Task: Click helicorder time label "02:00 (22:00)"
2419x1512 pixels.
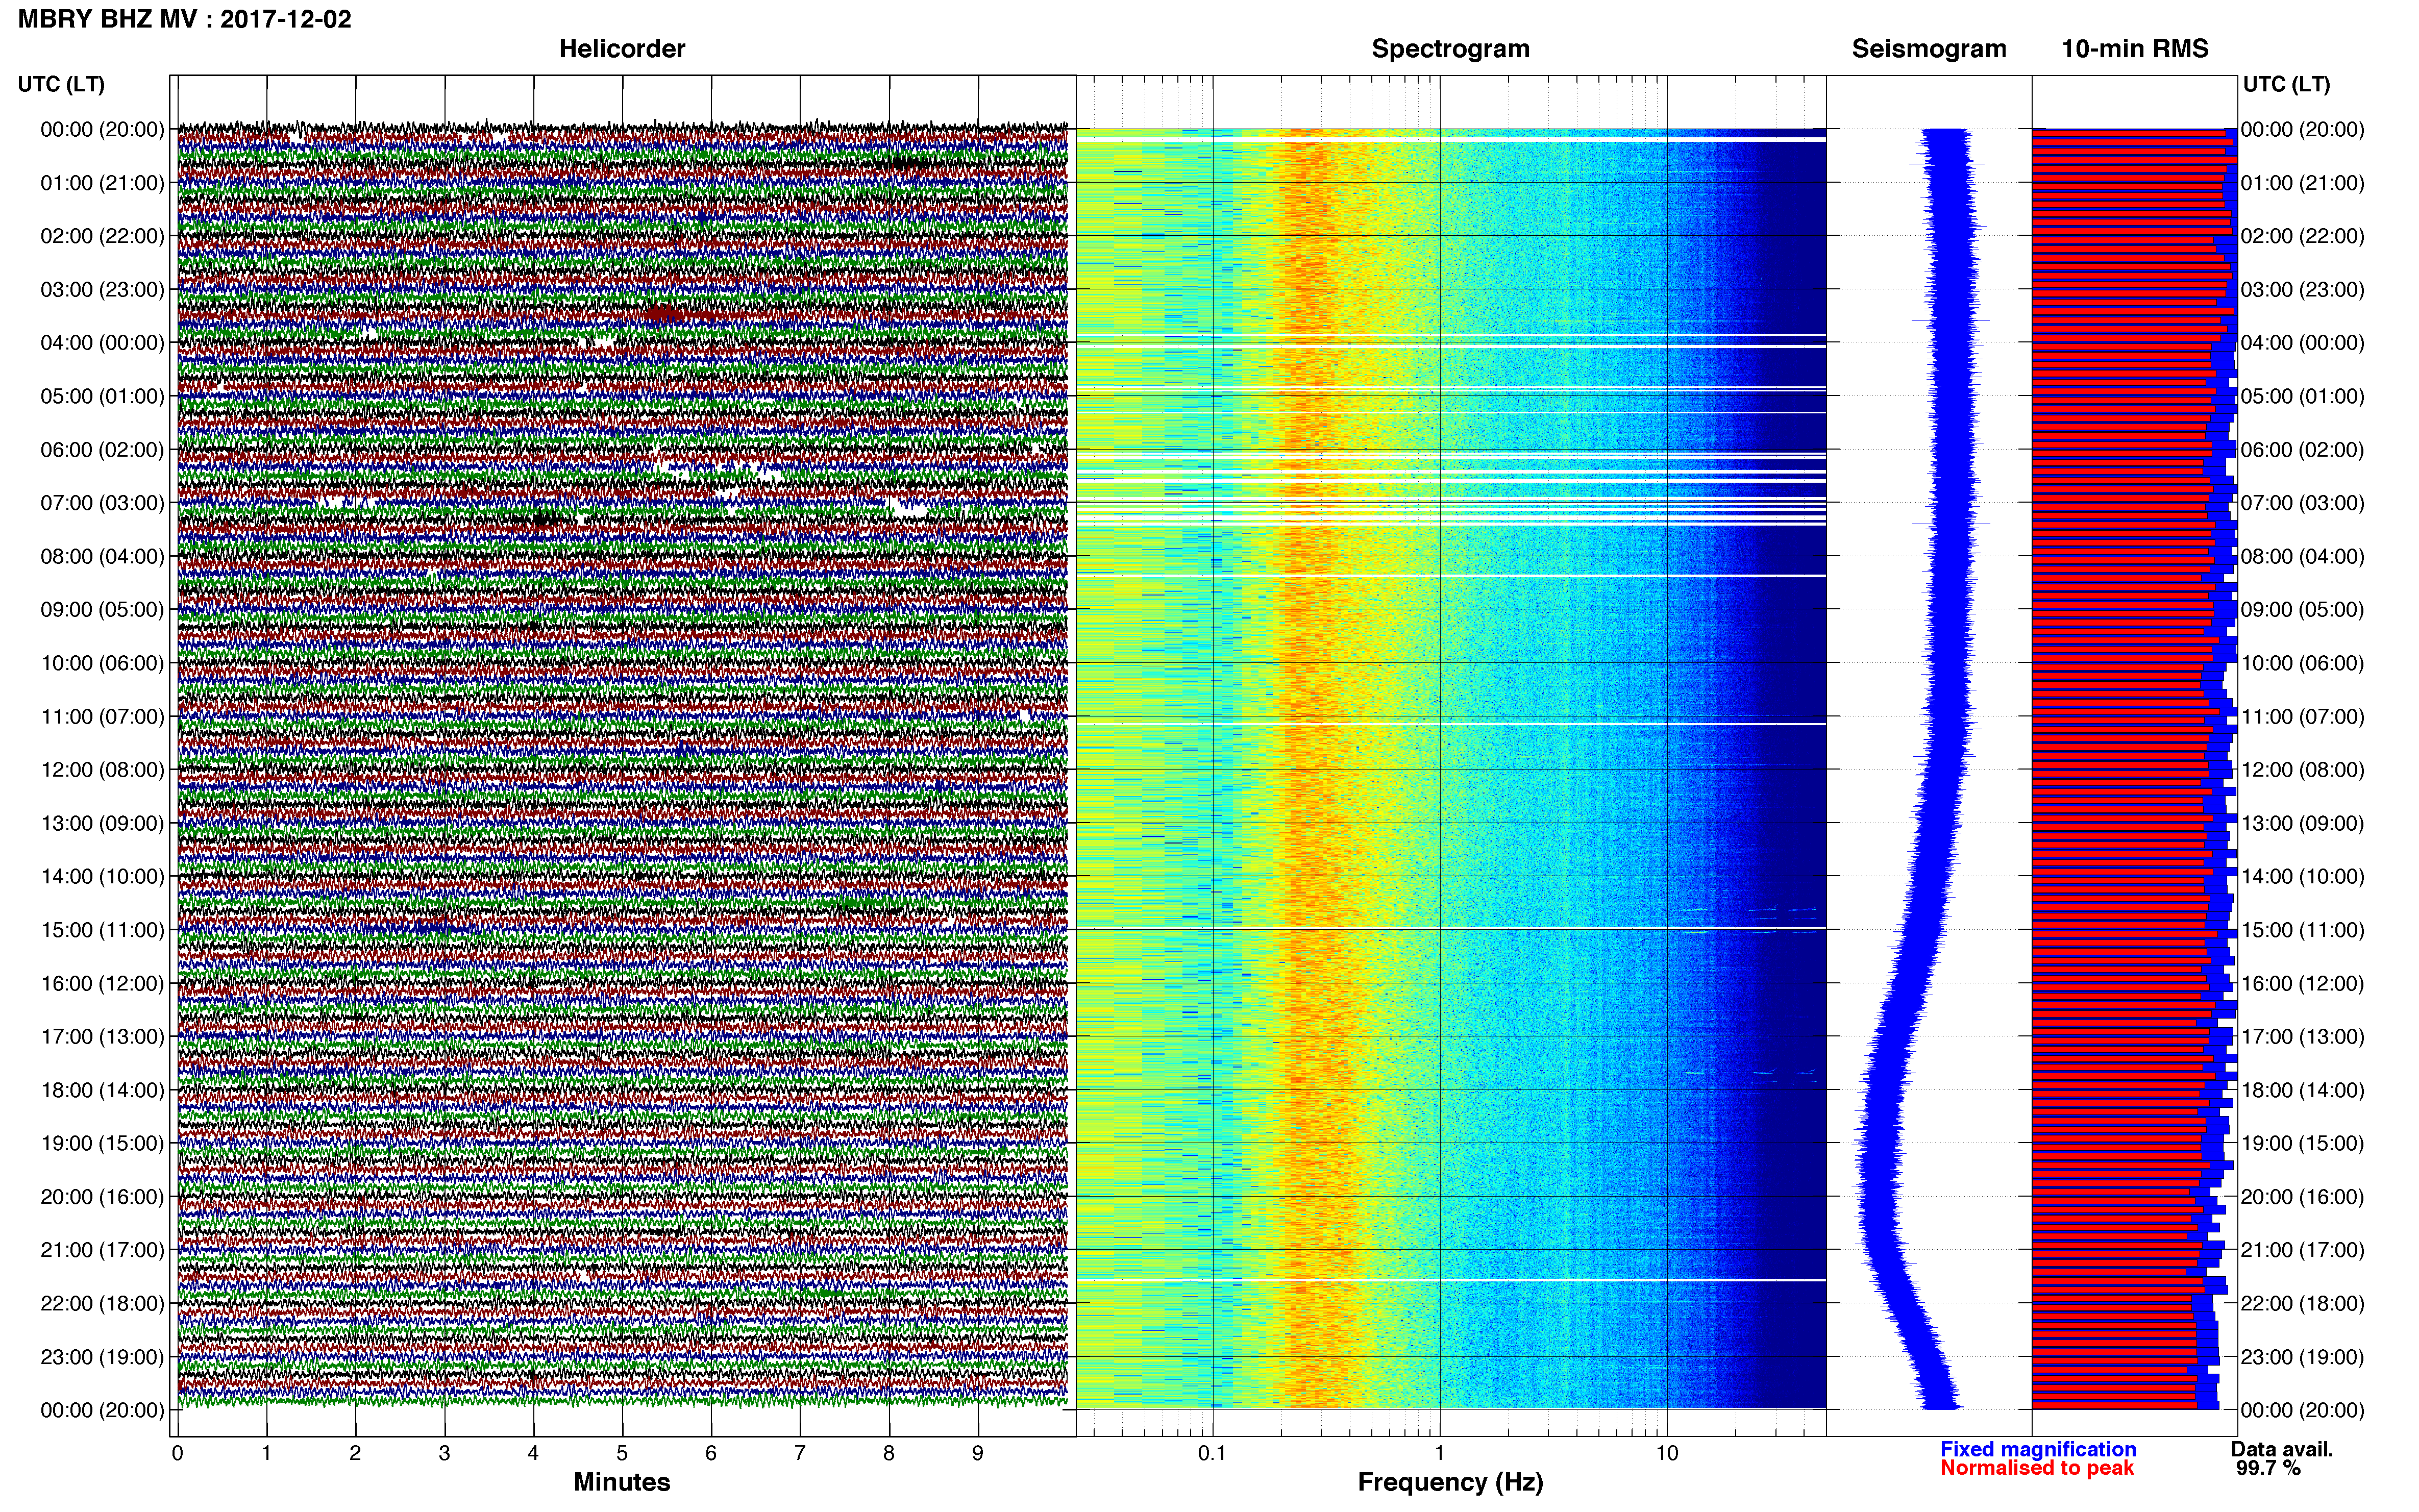Action: coord(102,236)
